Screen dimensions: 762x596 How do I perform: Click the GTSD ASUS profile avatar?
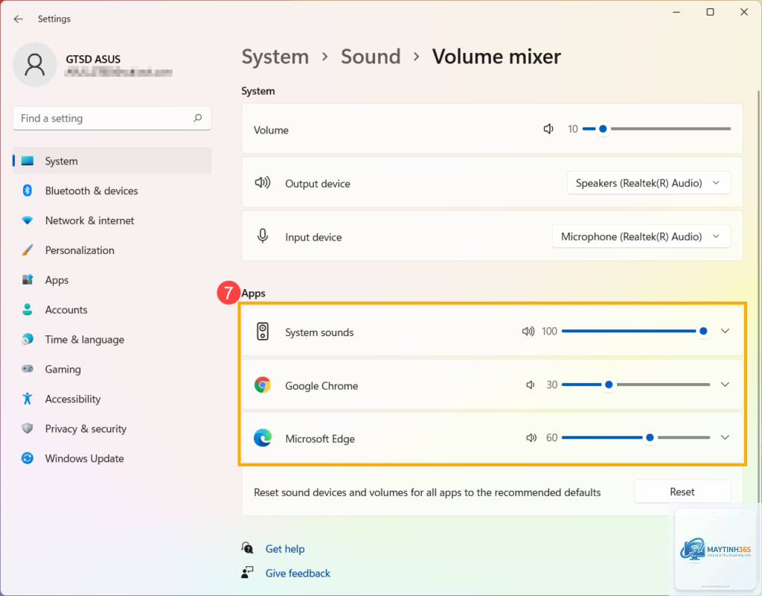(34, 65)
